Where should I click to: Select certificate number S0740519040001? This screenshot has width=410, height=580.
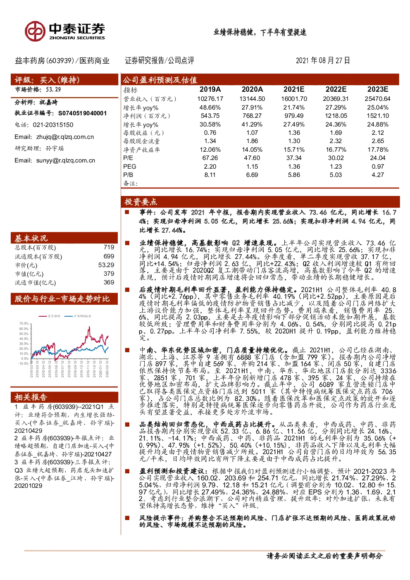tap(82, 113)
